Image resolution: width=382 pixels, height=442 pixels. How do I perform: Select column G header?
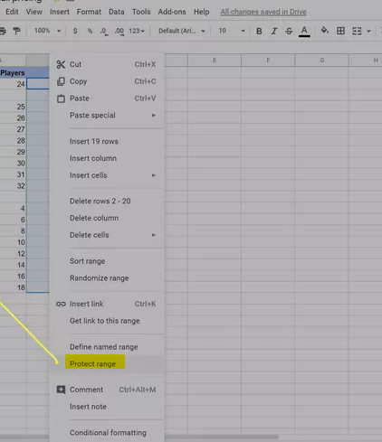[x=322, y=61]
